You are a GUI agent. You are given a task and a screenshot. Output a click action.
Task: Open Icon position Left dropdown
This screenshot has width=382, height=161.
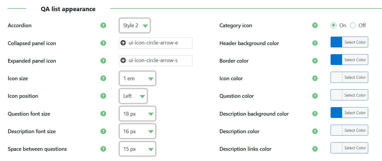coord(133,96)
